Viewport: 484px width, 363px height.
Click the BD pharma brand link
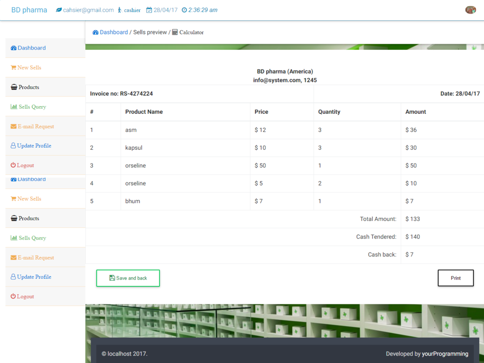tap(29, 10)
